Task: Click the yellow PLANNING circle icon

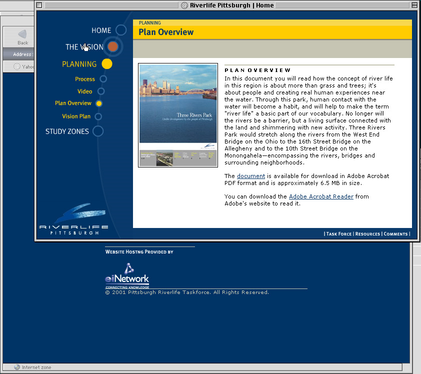Action: point(107,64)
